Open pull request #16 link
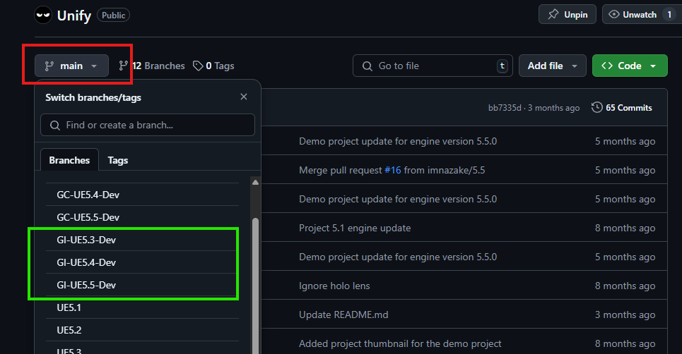The height and width of the screenshot is (354, 682). [x=393, y=170]
